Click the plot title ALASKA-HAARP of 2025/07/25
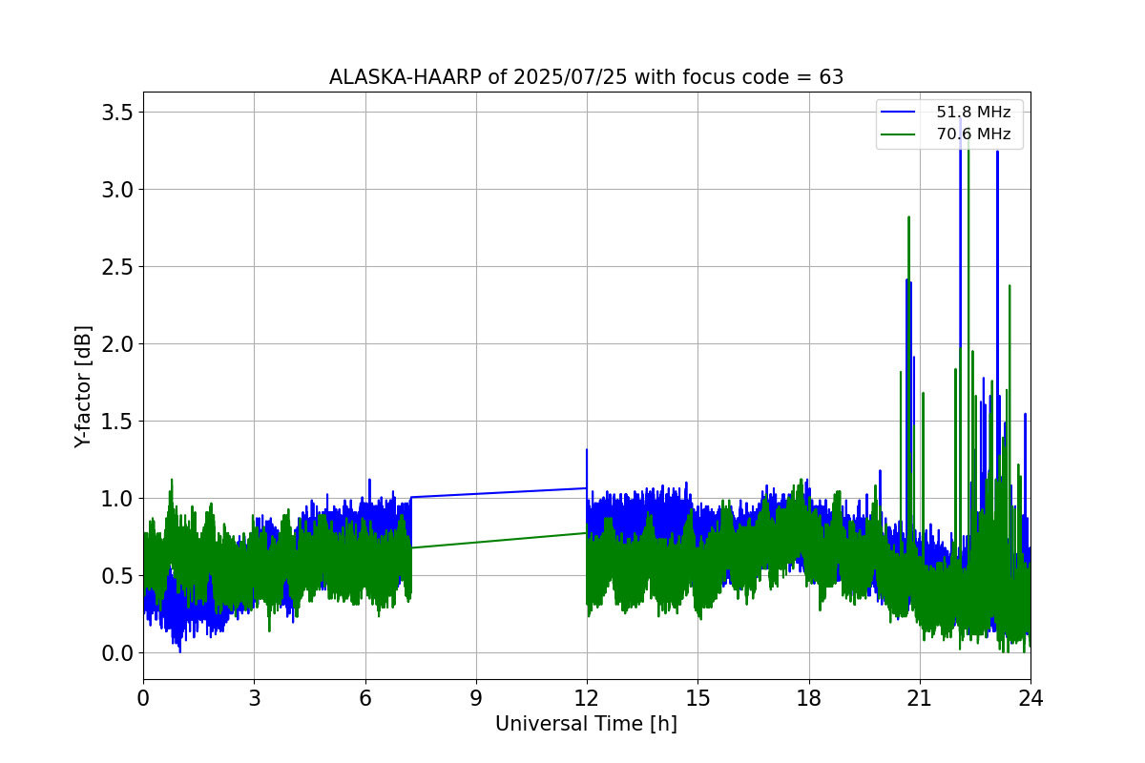This screenshot has height=763, width=1145. coord(586,77)
